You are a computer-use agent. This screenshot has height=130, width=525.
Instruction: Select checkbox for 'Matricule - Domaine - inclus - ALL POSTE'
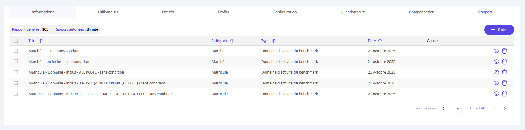click(16, 72)
